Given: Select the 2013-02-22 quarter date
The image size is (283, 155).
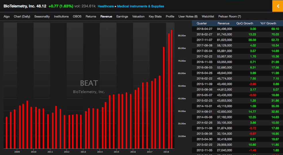Looking at the screenshot, I should [204, 145].
